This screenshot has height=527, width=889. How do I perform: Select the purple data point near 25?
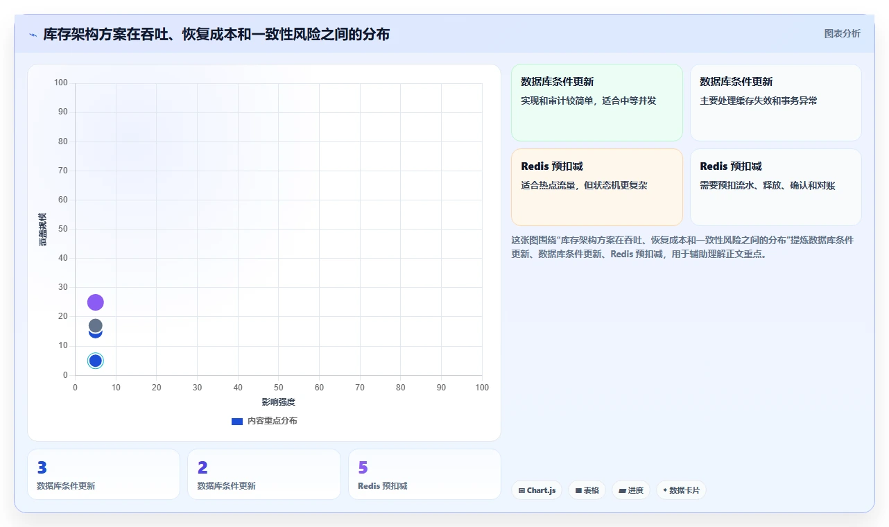pos(96,302)
